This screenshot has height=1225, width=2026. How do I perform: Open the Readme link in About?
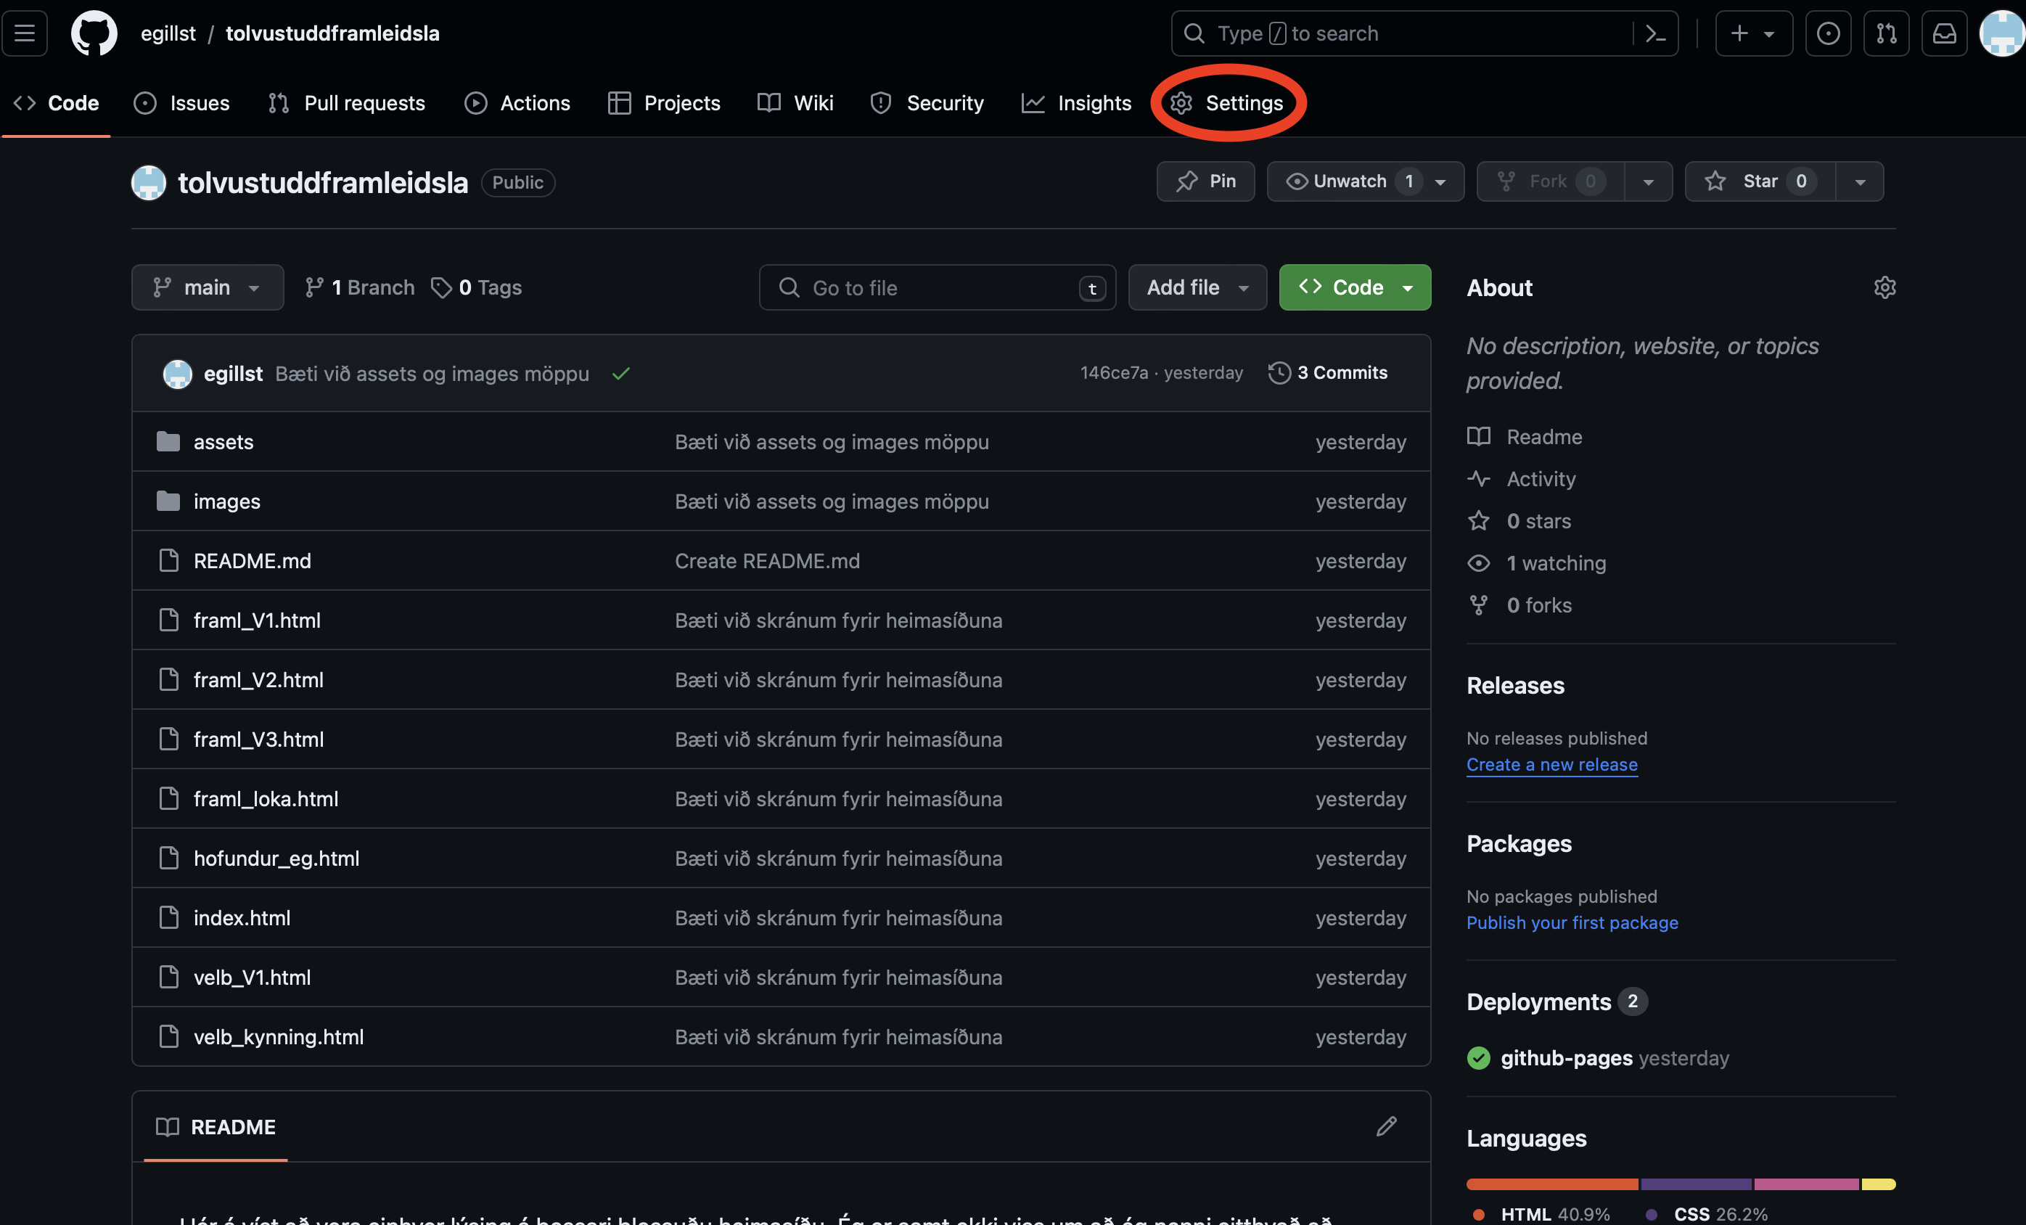pyautogui.click(x=1525, y=438)
